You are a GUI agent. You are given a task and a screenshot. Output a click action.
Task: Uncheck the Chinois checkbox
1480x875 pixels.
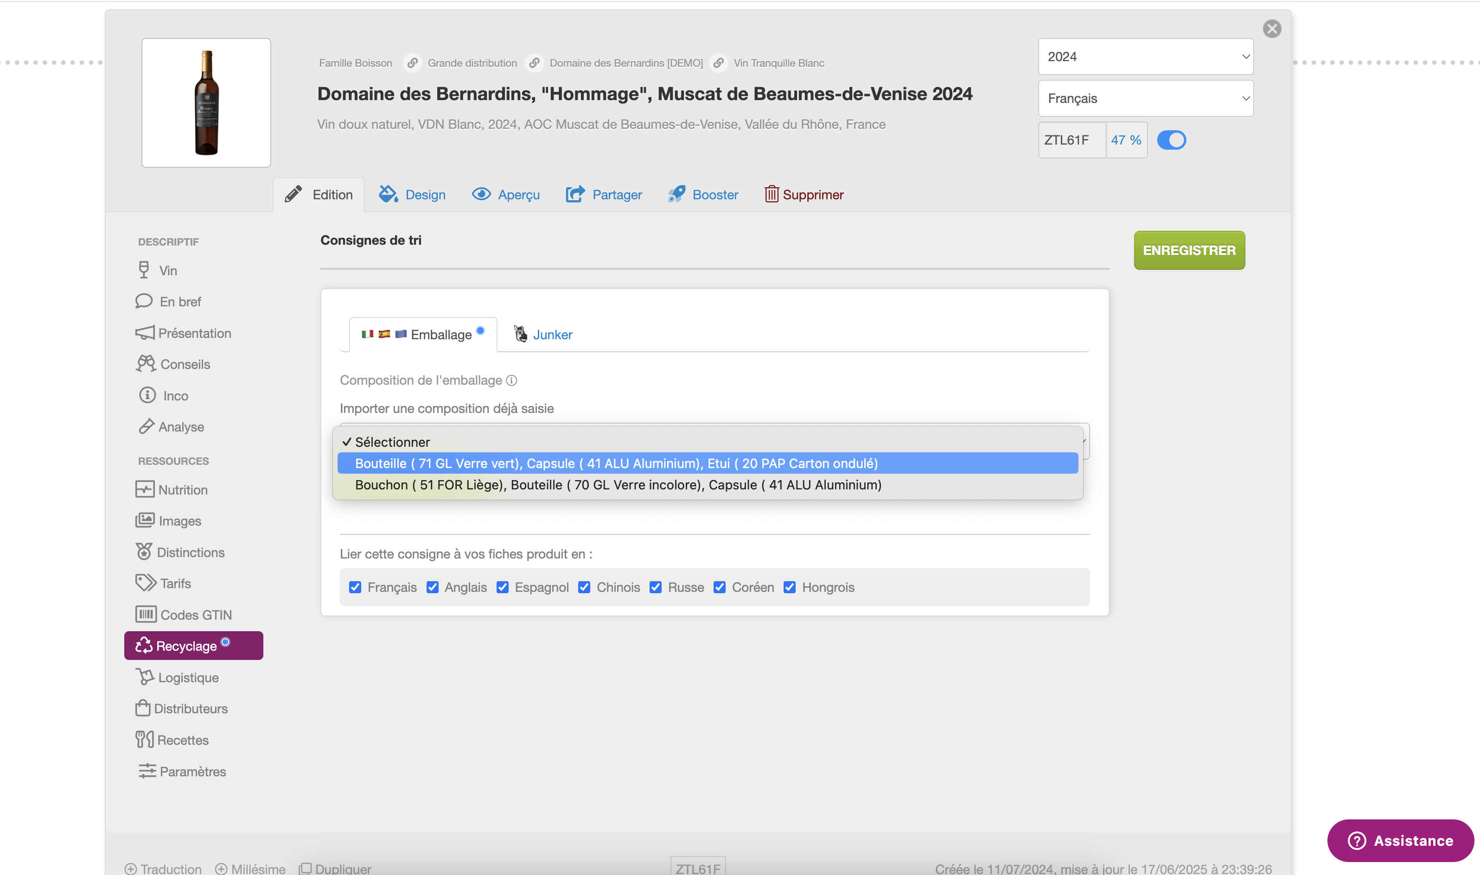[584, 587]
